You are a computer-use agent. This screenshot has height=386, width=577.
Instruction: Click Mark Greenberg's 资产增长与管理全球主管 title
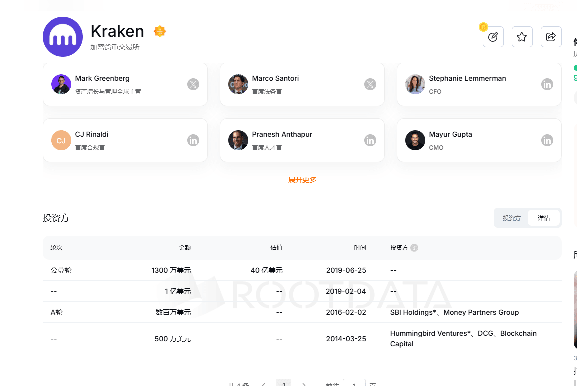[x=108, y=92]
